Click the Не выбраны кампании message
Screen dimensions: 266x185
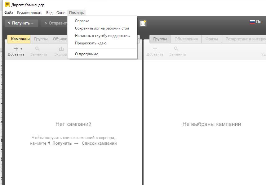tap(212, 124)
